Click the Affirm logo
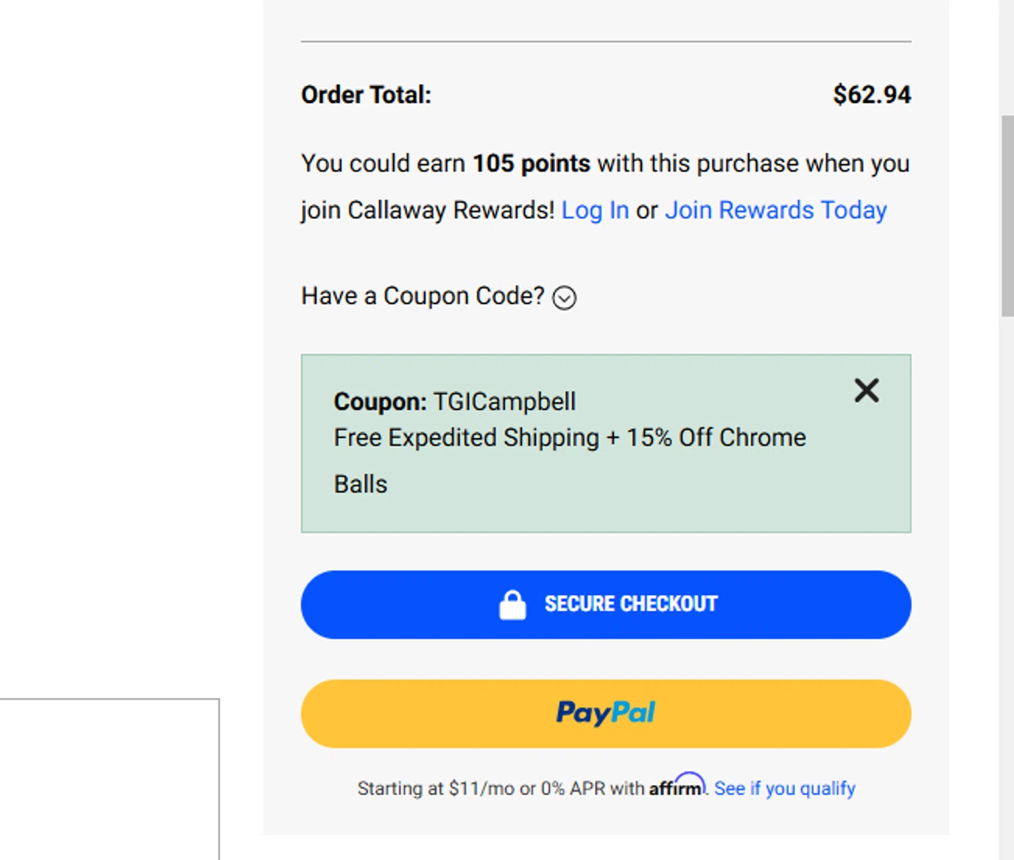This screenshot has width=1014, height=860. point(677,787)
